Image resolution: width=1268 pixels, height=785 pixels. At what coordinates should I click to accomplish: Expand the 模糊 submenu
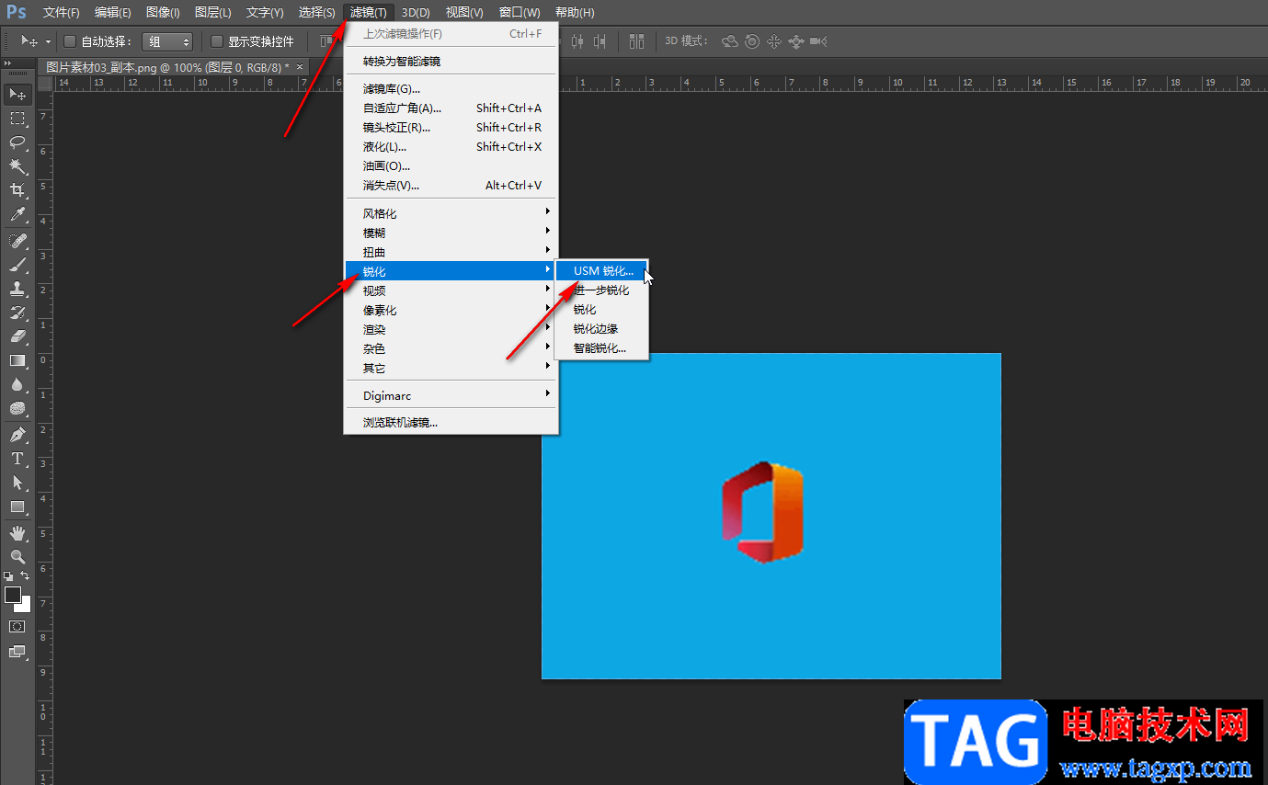pos(451,233)
